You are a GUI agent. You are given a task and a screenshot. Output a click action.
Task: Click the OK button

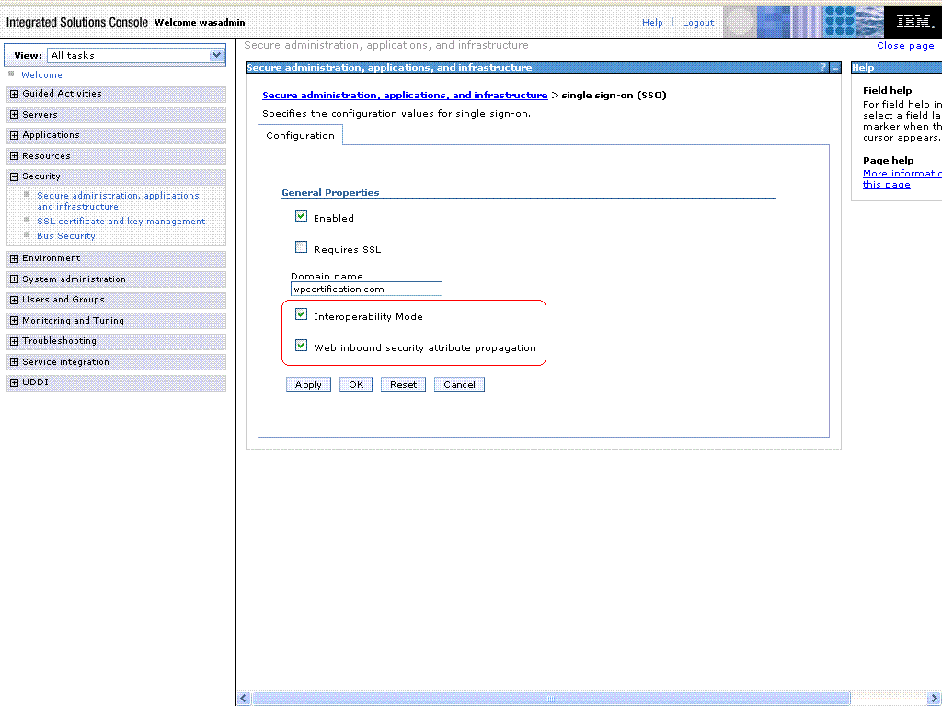coord(356,384)
